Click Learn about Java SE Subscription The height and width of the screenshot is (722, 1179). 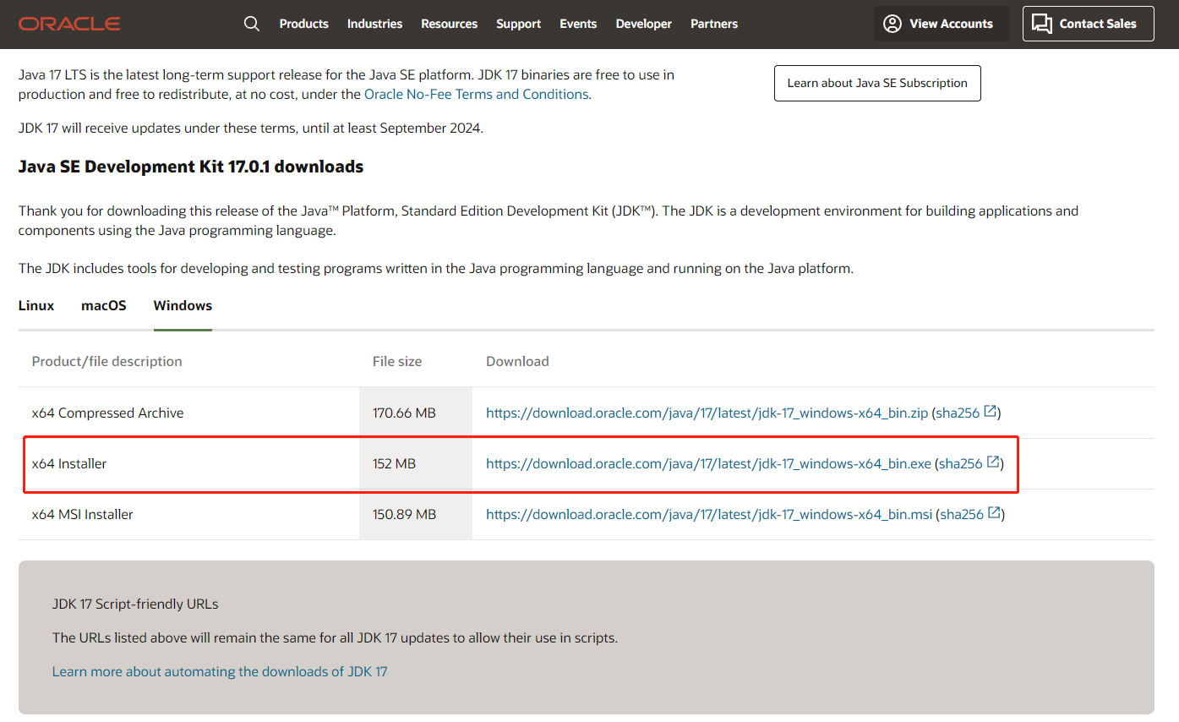coord(876,83)
